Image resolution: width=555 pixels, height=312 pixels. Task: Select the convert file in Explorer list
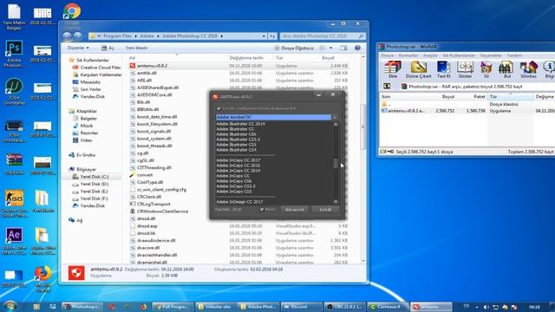click(x=145, y=175)
